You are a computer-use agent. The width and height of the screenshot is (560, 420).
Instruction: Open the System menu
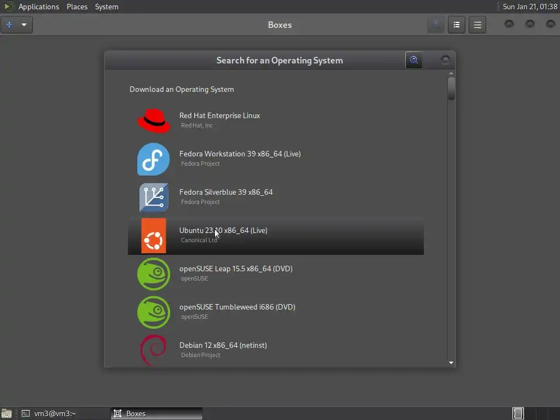(107, 7)
